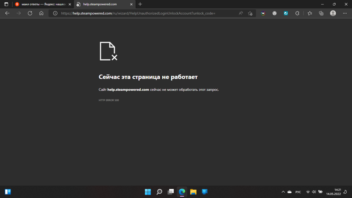The height and width of the screenshot is (198, 352).
Task: Switch input language via РУС indicator
Action: 298,192
